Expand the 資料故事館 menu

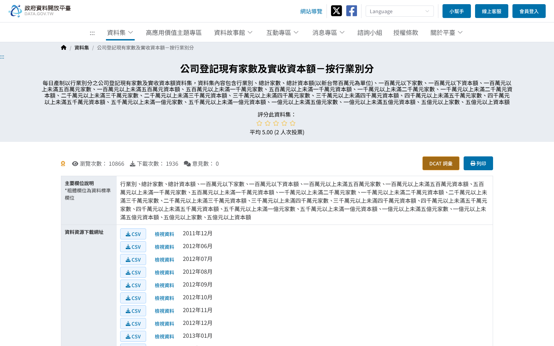pyautogui.click(x=233, y=33)
